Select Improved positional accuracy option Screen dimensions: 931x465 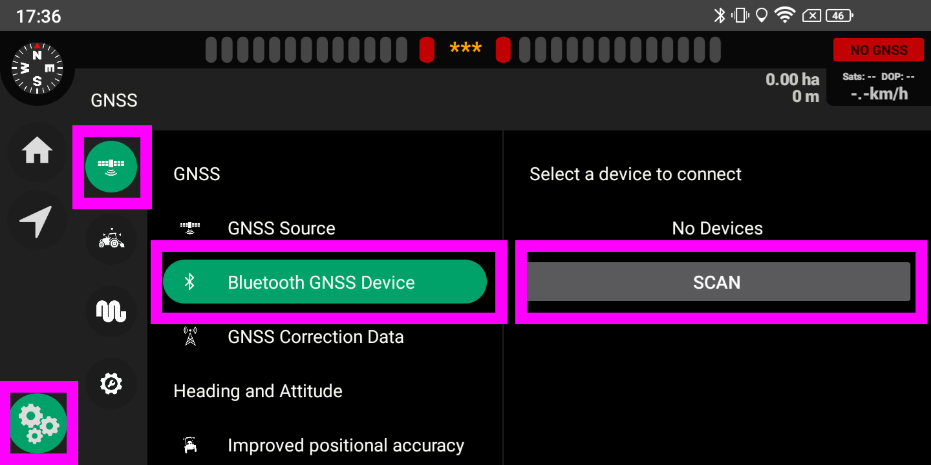tap(345, 444)
